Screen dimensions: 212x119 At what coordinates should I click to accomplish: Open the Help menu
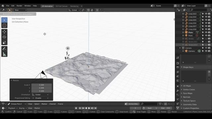[x=35, y=6]
